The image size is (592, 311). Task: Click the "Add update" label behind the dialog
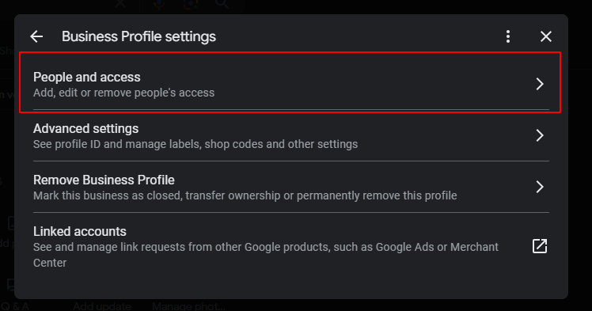point(102,306)
